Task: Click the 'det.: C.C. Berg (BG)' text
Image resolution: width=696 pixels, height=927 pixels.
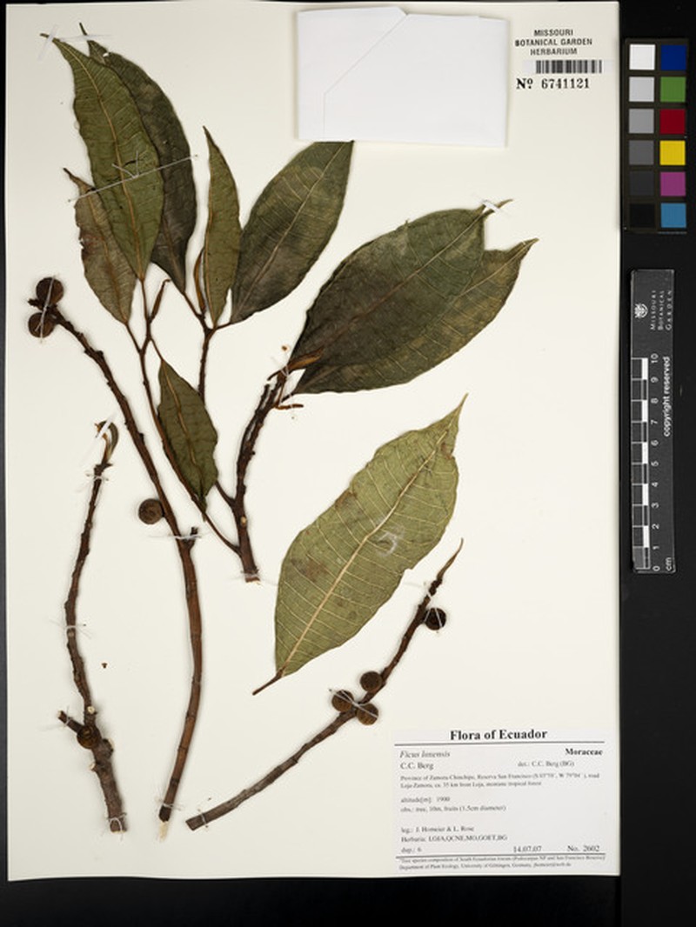Action: (545, 764)
